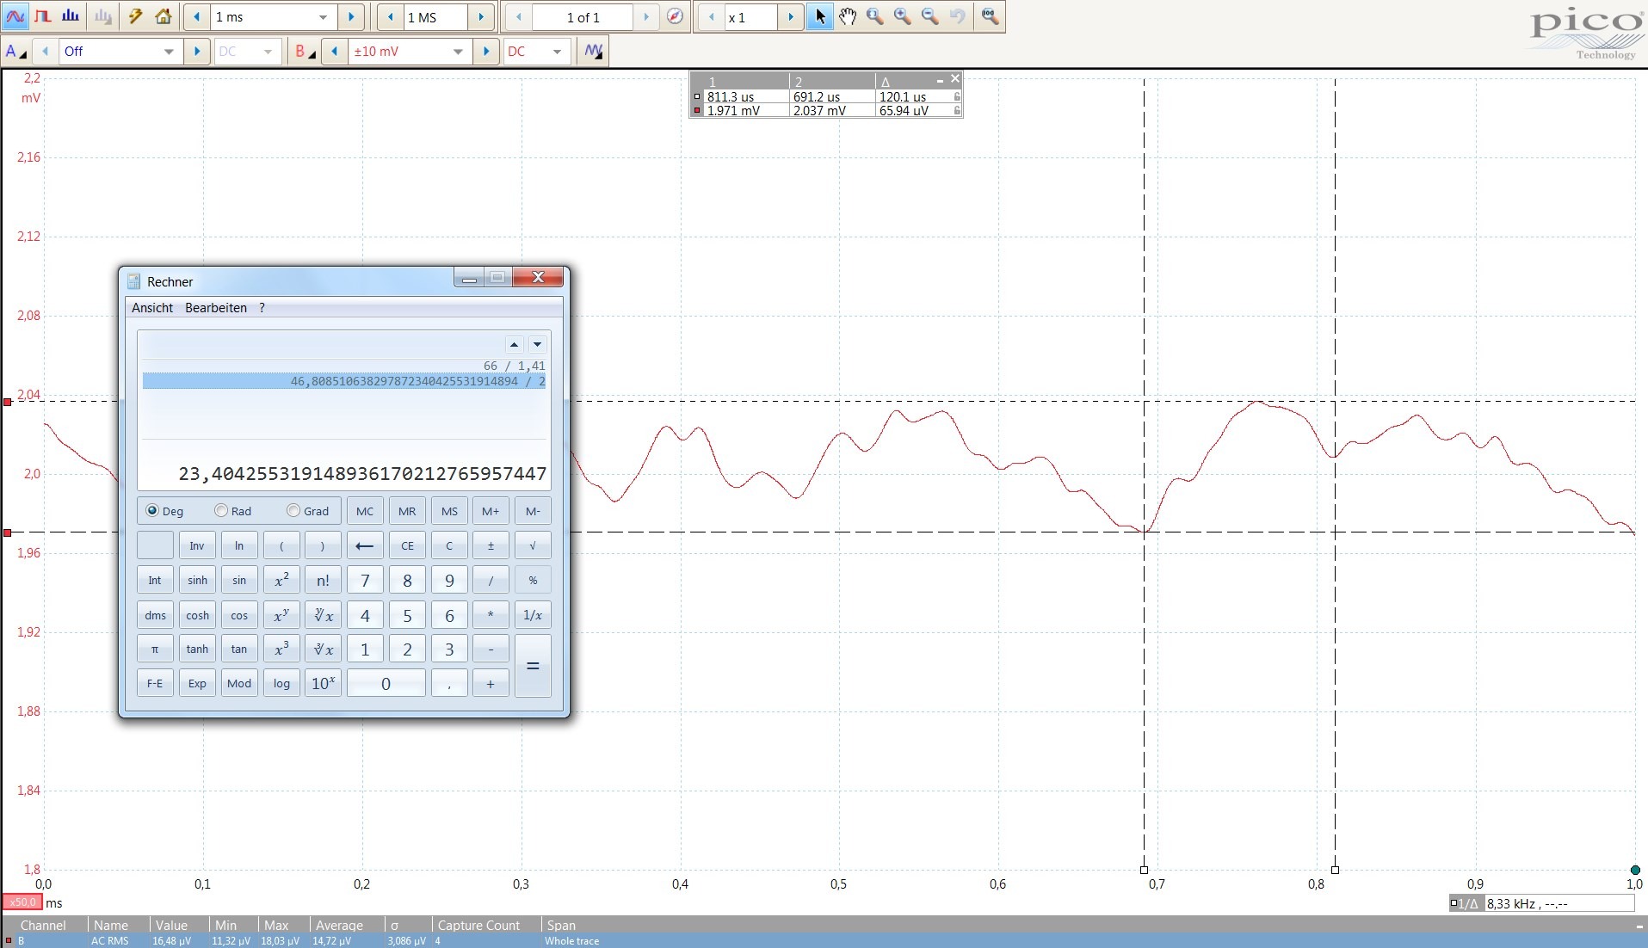The image size is (1648, 948).
Task: Click the sin function button
Action: tap(239, 580)
